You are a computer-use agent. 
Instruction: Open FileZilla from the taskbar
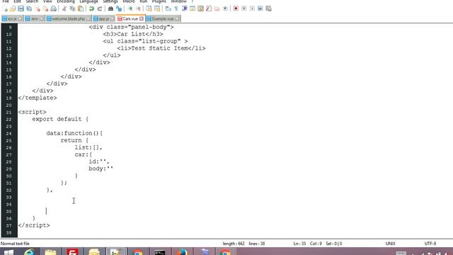click(72, 252)
